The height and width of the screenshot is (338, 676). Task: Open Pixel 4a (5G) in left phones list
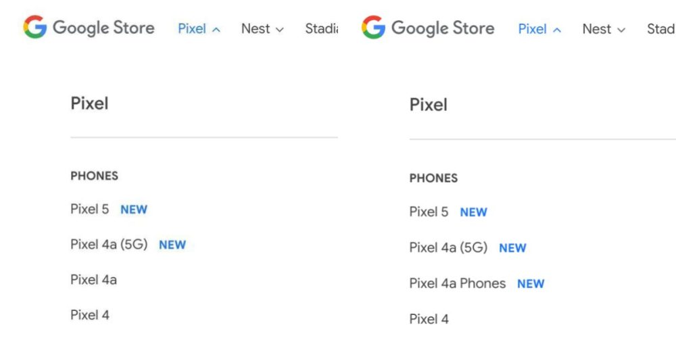click(109, 245)
